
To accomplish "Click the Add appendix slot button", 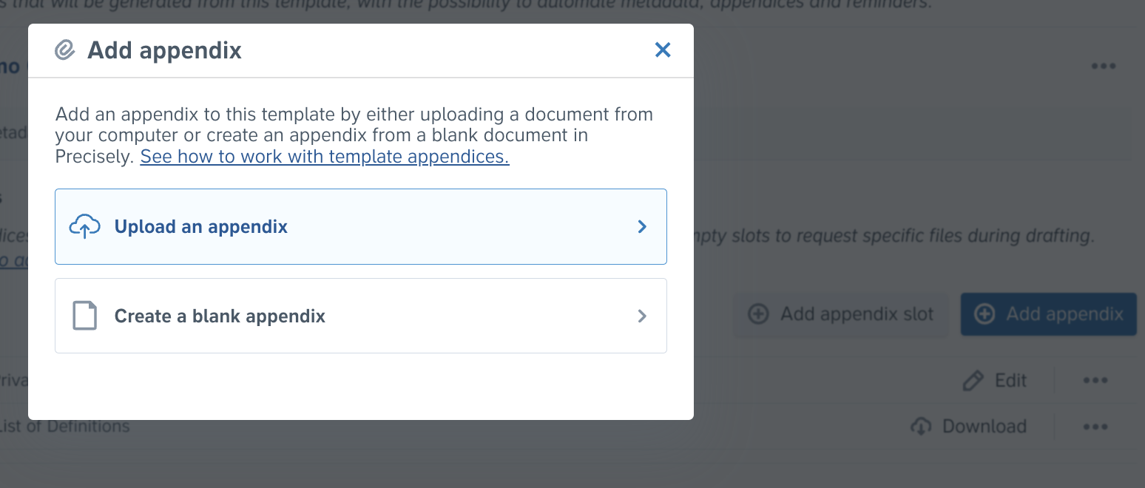I will click(x=841, y=314).
